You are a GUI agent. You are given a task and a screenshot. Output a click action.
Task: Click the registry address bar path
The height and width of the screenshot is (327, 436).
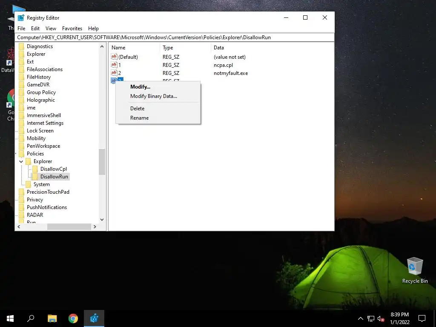coord(175,37)
